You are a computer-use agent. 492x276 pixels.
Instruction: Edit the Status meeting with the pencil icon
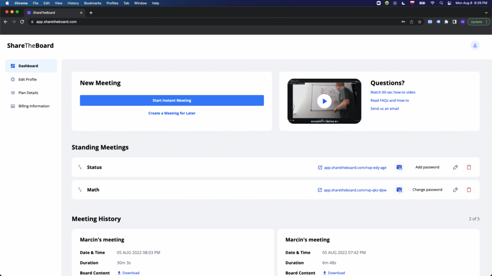(455, 167)
